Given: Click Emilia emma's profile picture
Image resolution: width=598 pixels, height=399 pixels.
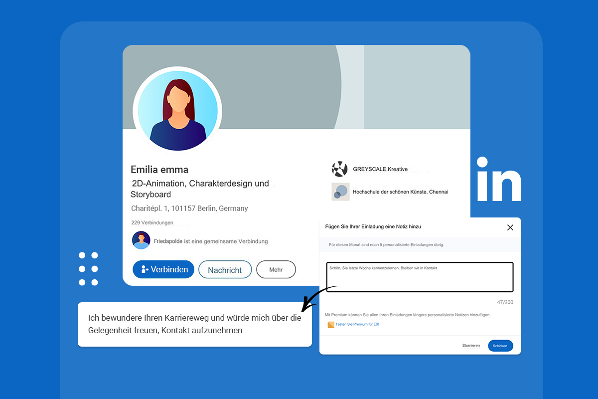Looking at the screenshot, I should tap(177, 111).
